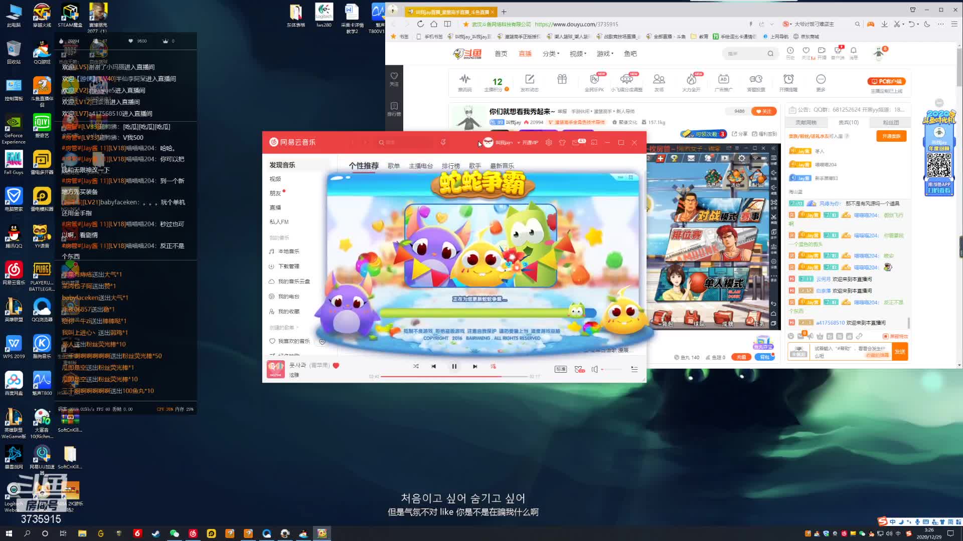Switch NetEase Music to mini mode
This screenshot has height=541, width=963.
594,142
